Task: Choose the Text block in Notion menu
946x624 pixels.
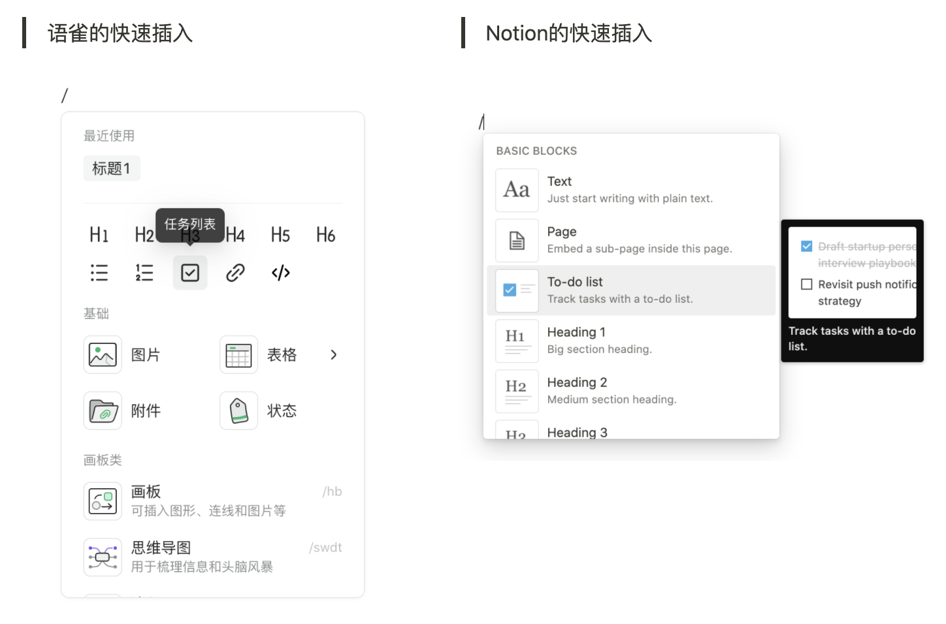Action: pyautogui.click(x=631, y=190)
